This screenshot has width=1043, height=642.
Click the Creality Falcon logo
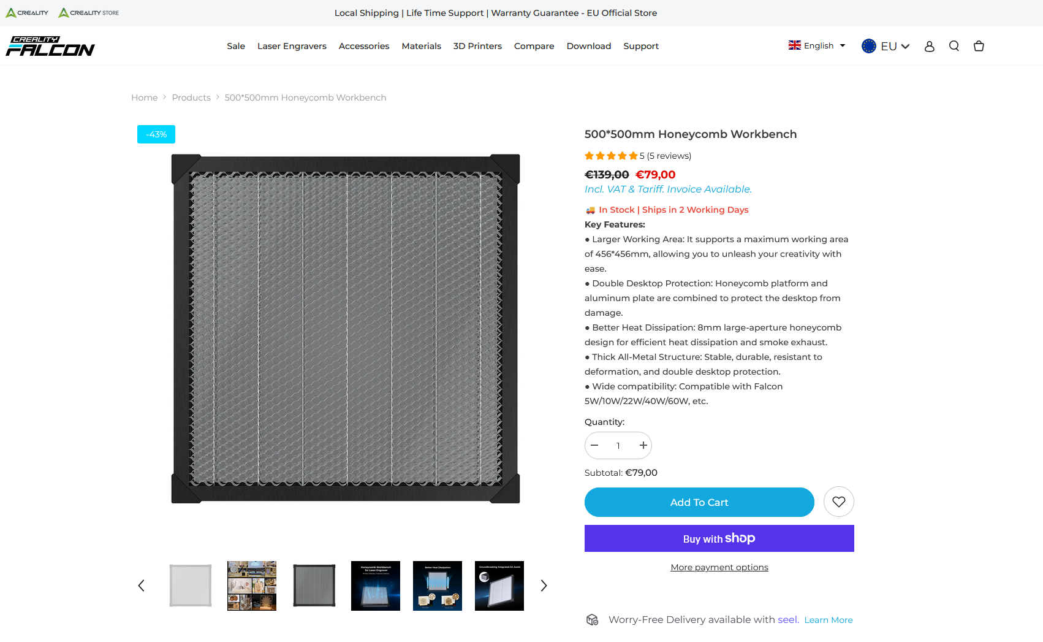pyautogui.click(x=50, y=46)
